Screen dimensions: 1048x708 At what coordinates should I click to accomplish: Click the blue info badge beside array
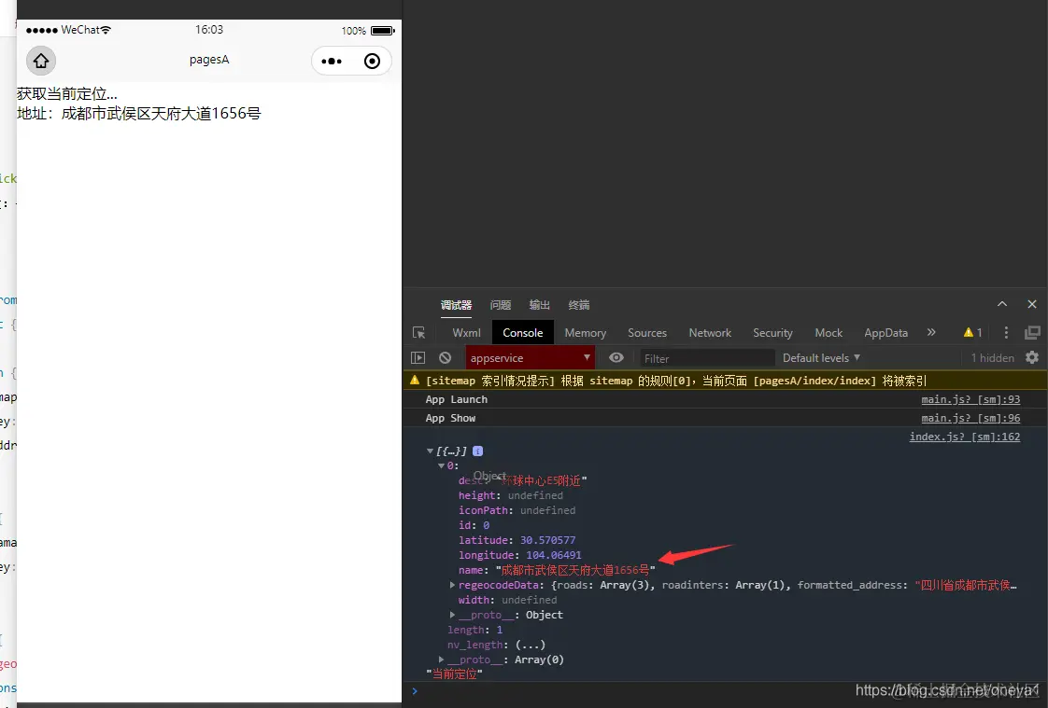click(x=477, y=451)
